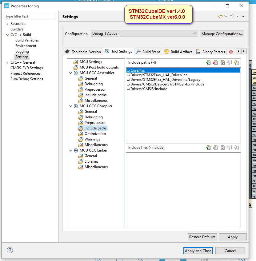
Task: Open Miscellaneous under MCU GCC Linker
Action: point(96,167)
